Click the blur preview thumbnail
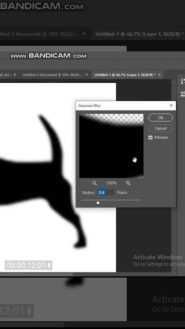The height and width of the screenshot is (329, 185). 112,146
